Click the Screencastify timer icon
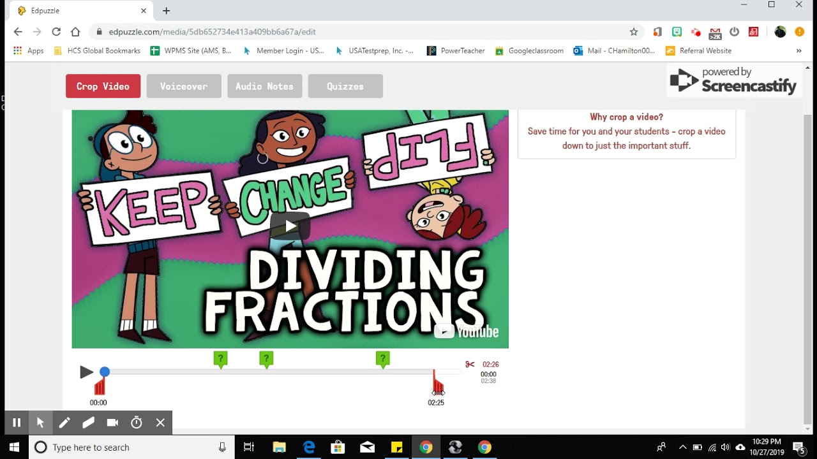 click(x=136, y=423)
